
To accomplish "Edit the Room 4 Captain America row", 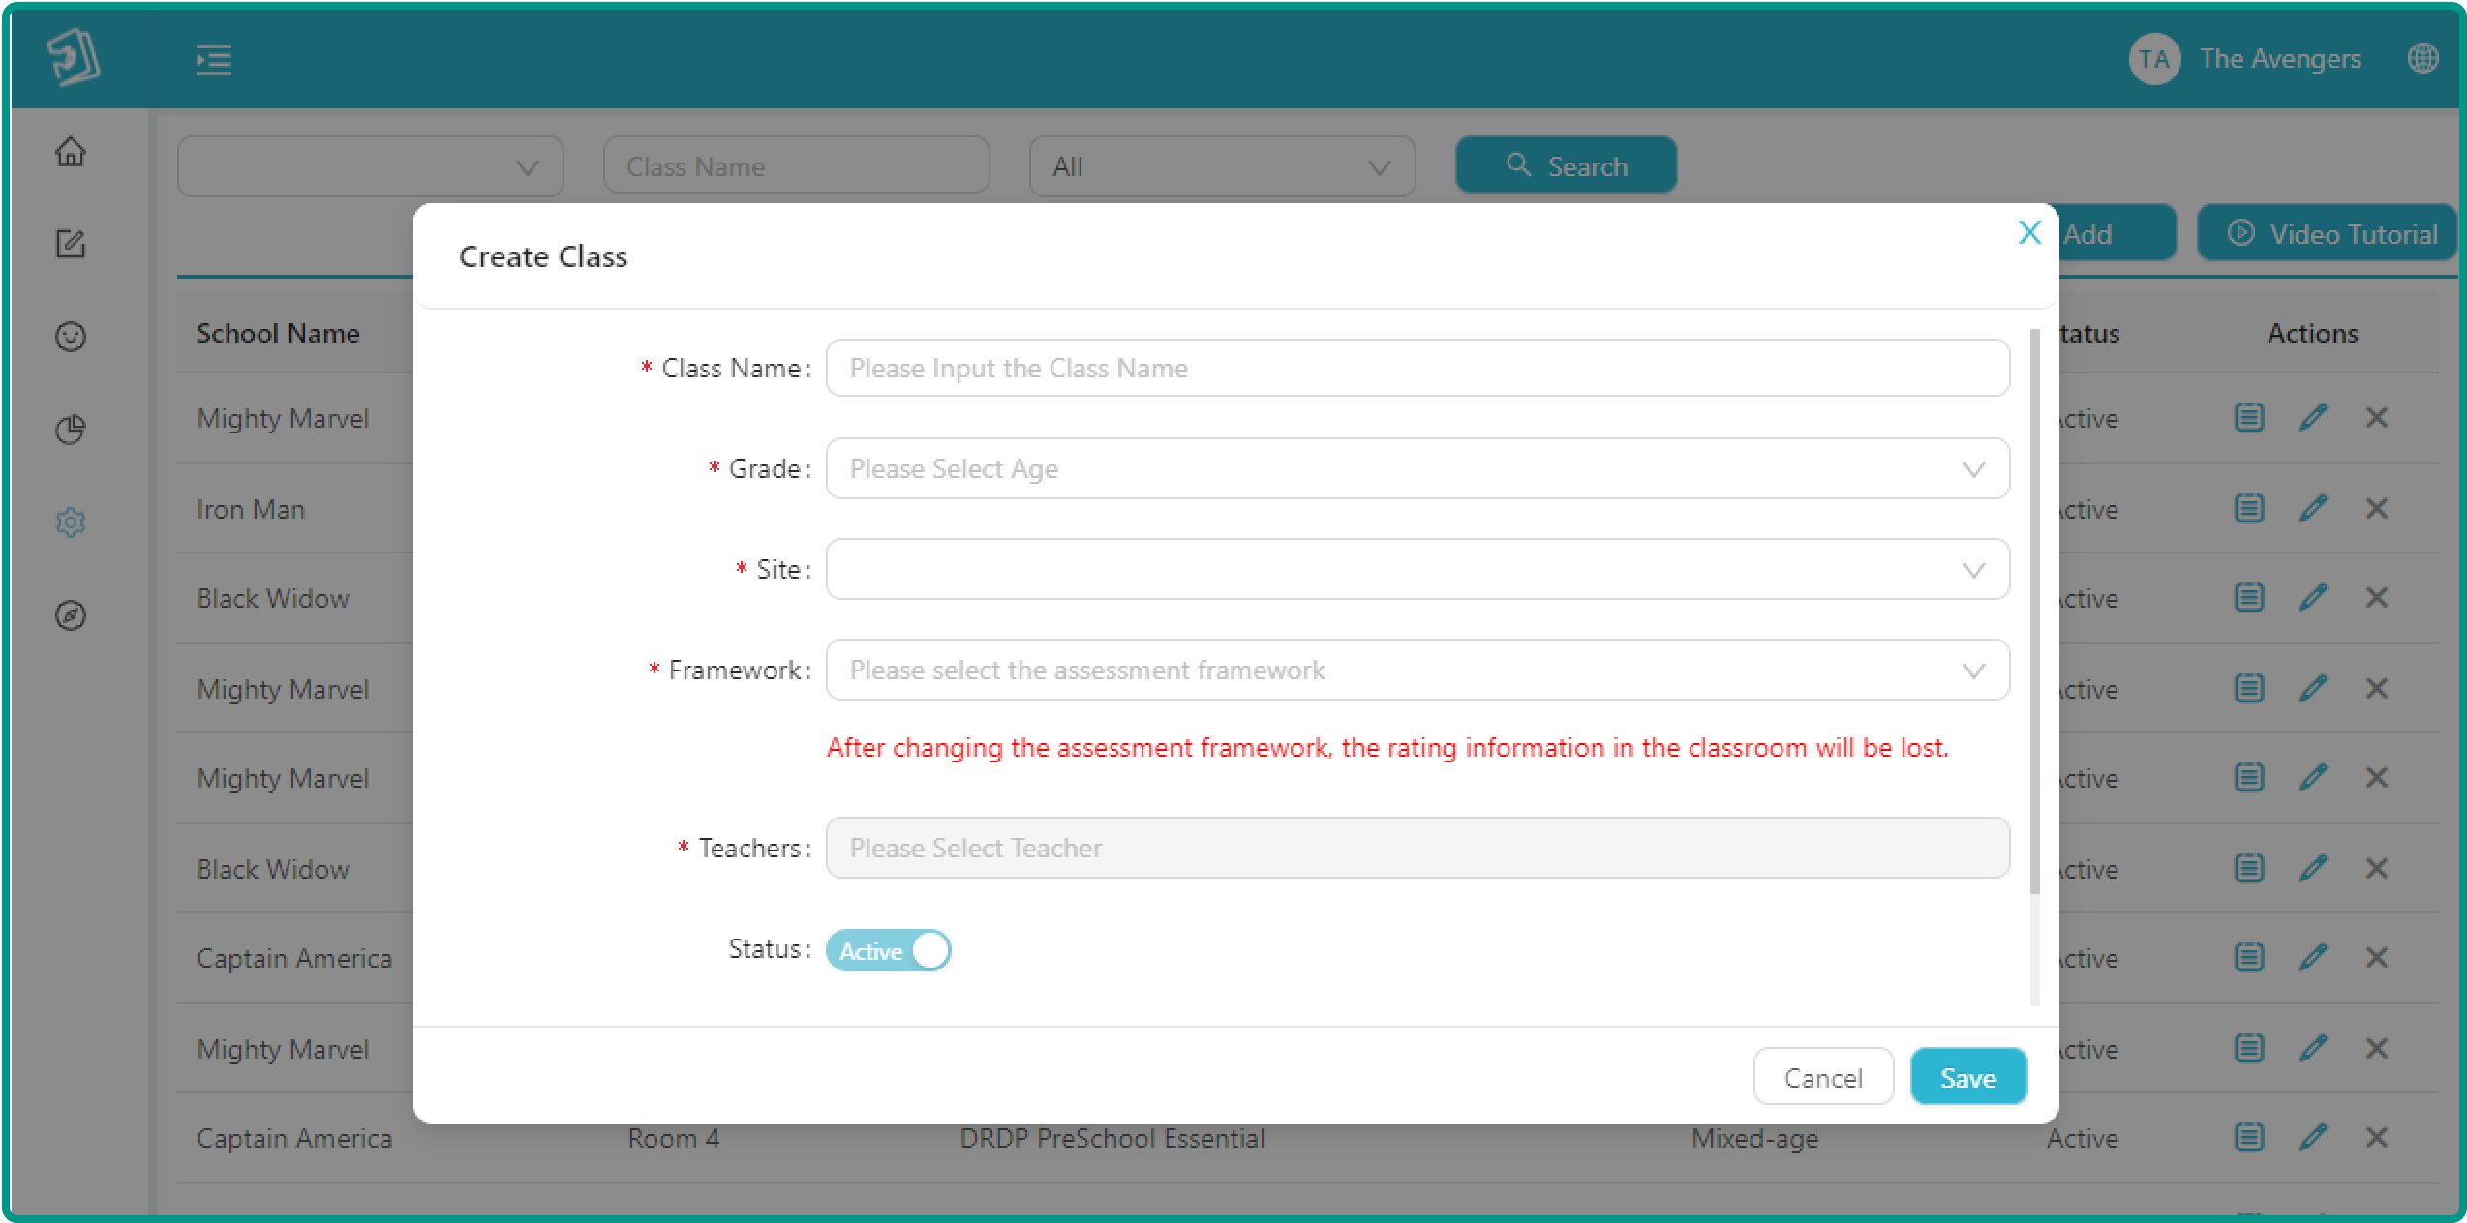I will tap(2313, 1138).
